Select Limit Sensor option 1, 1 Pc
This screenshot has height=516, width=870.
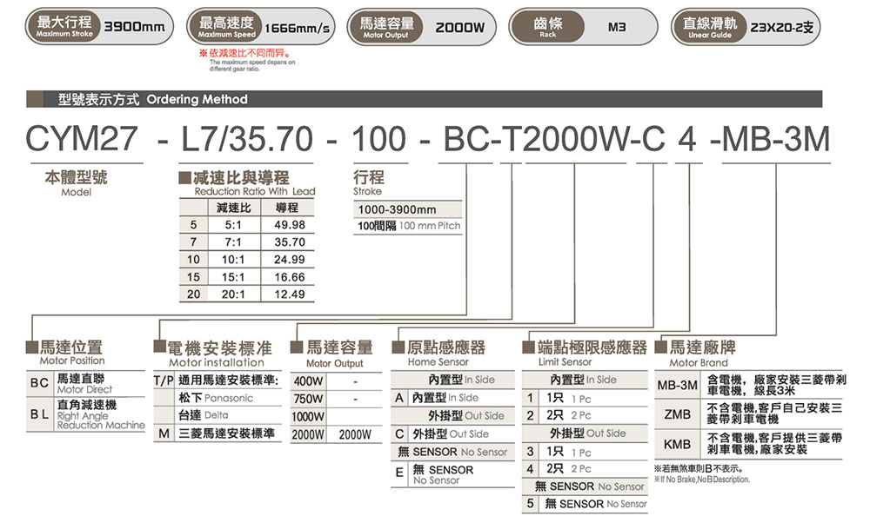click(x=585, y=398)
